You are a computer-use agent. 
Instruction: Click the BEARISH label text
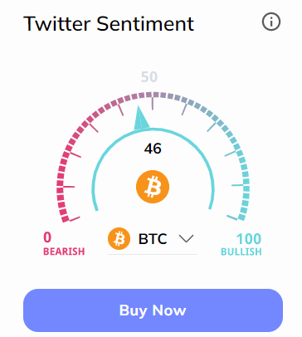pyautogui.click(x=64, y=252)
